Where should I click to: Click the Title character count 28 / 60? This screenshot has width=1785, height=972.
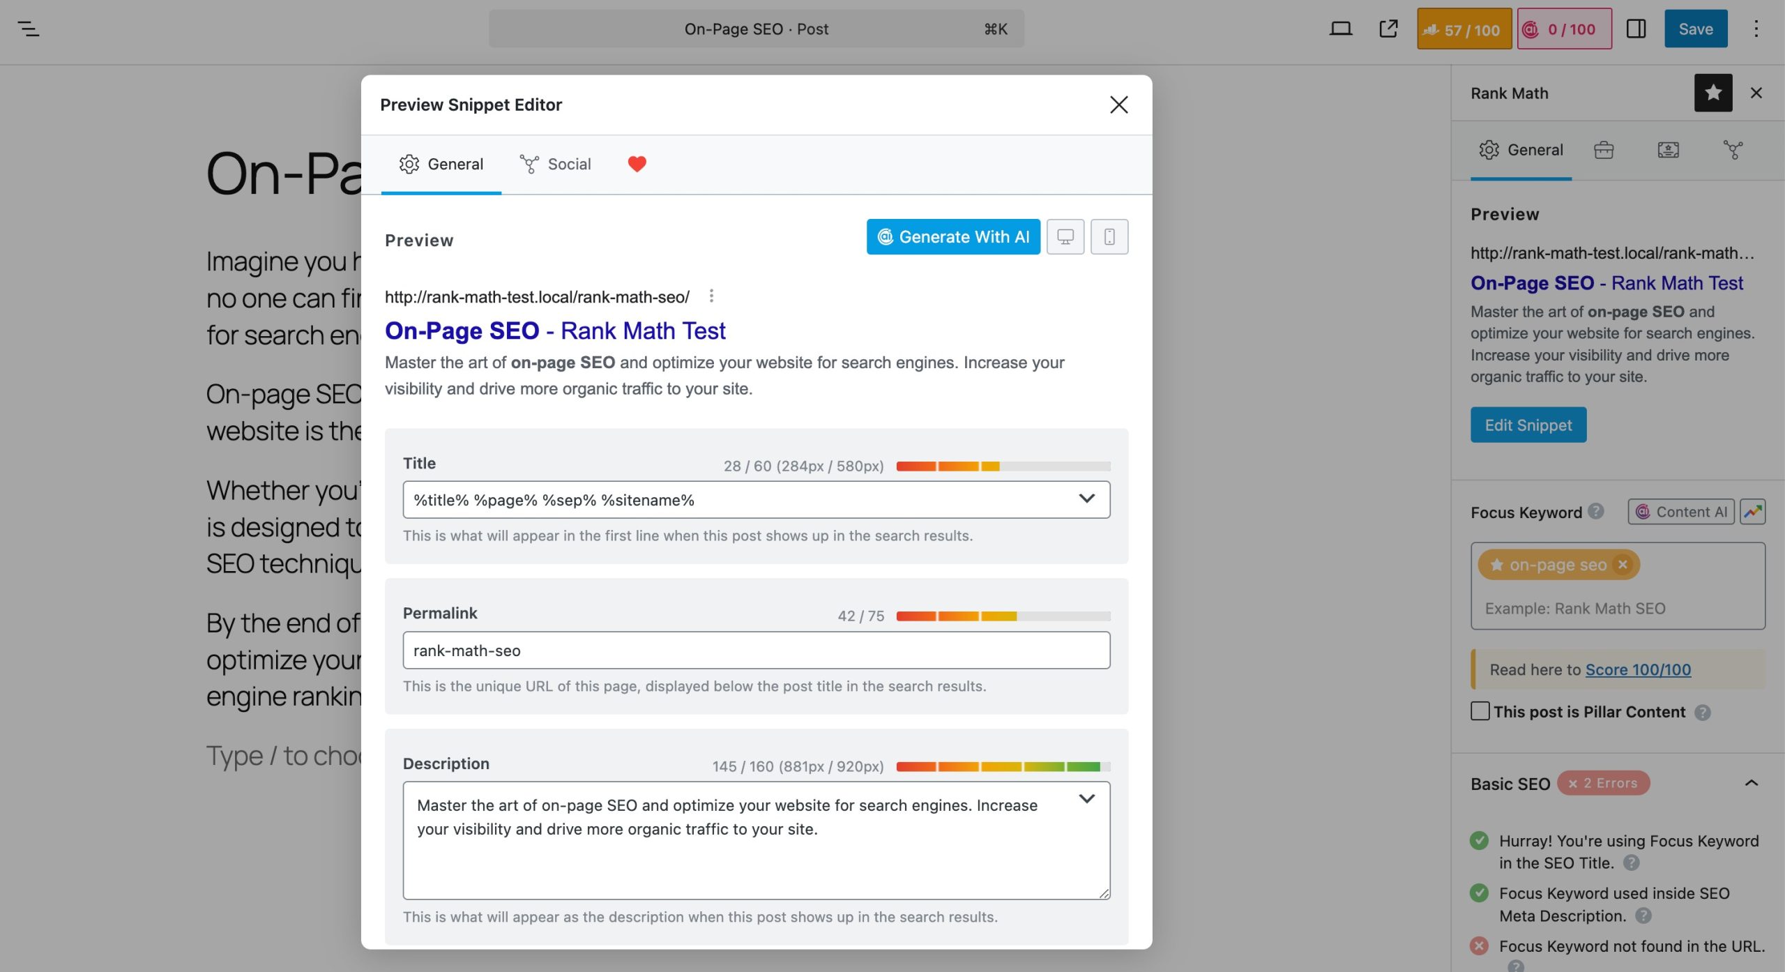coord(803,466)
